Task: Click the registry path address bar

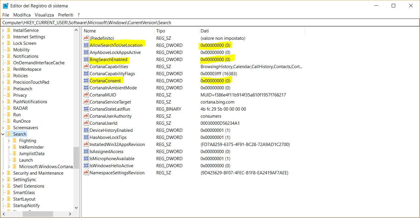Action: (210, 23)
